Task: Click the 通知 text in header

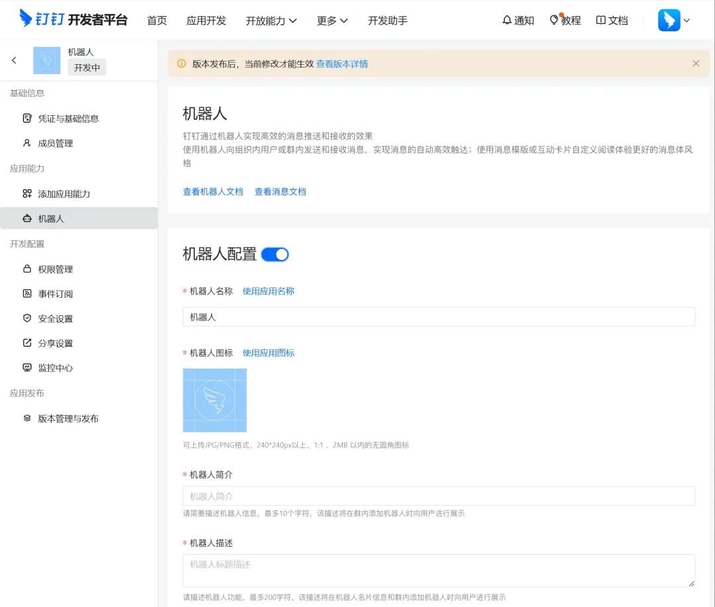Action: (524, 21)
